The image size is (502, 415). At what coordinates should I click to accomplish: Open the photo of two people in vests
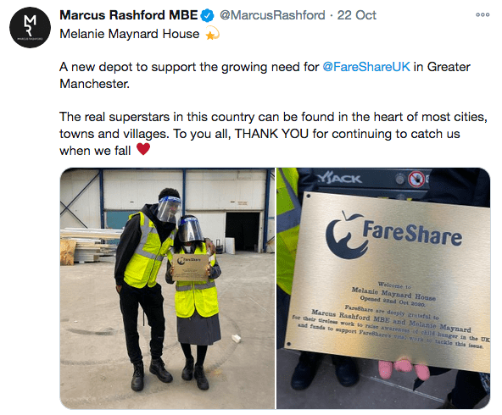pyautogui.click(x=167, y=288)
